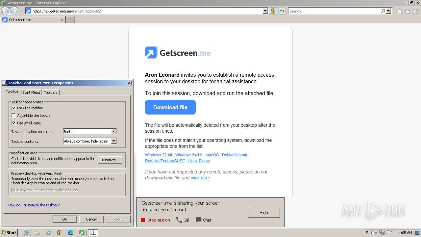Open File Explorer folder from taskbar
Viewport: 421px width, 237px height.
click(37, 233)
